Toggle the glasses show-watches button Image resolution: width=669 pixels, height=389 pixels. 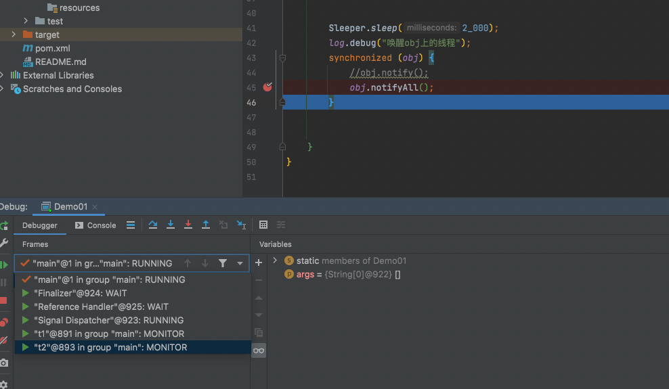click(259, 350)
